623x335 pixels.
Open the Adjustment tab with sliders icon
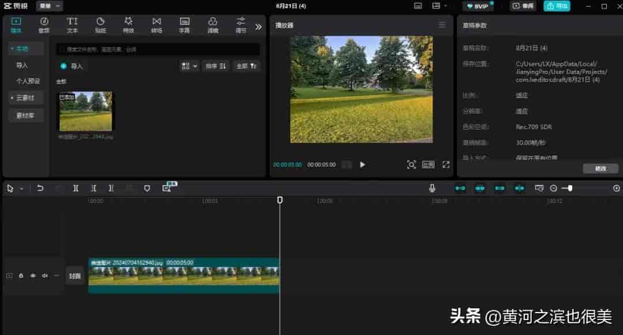(241, 25)
